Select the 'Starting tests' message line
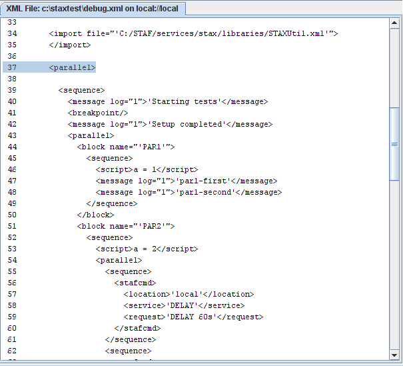The image size is (403, 366). coord(168,101)
